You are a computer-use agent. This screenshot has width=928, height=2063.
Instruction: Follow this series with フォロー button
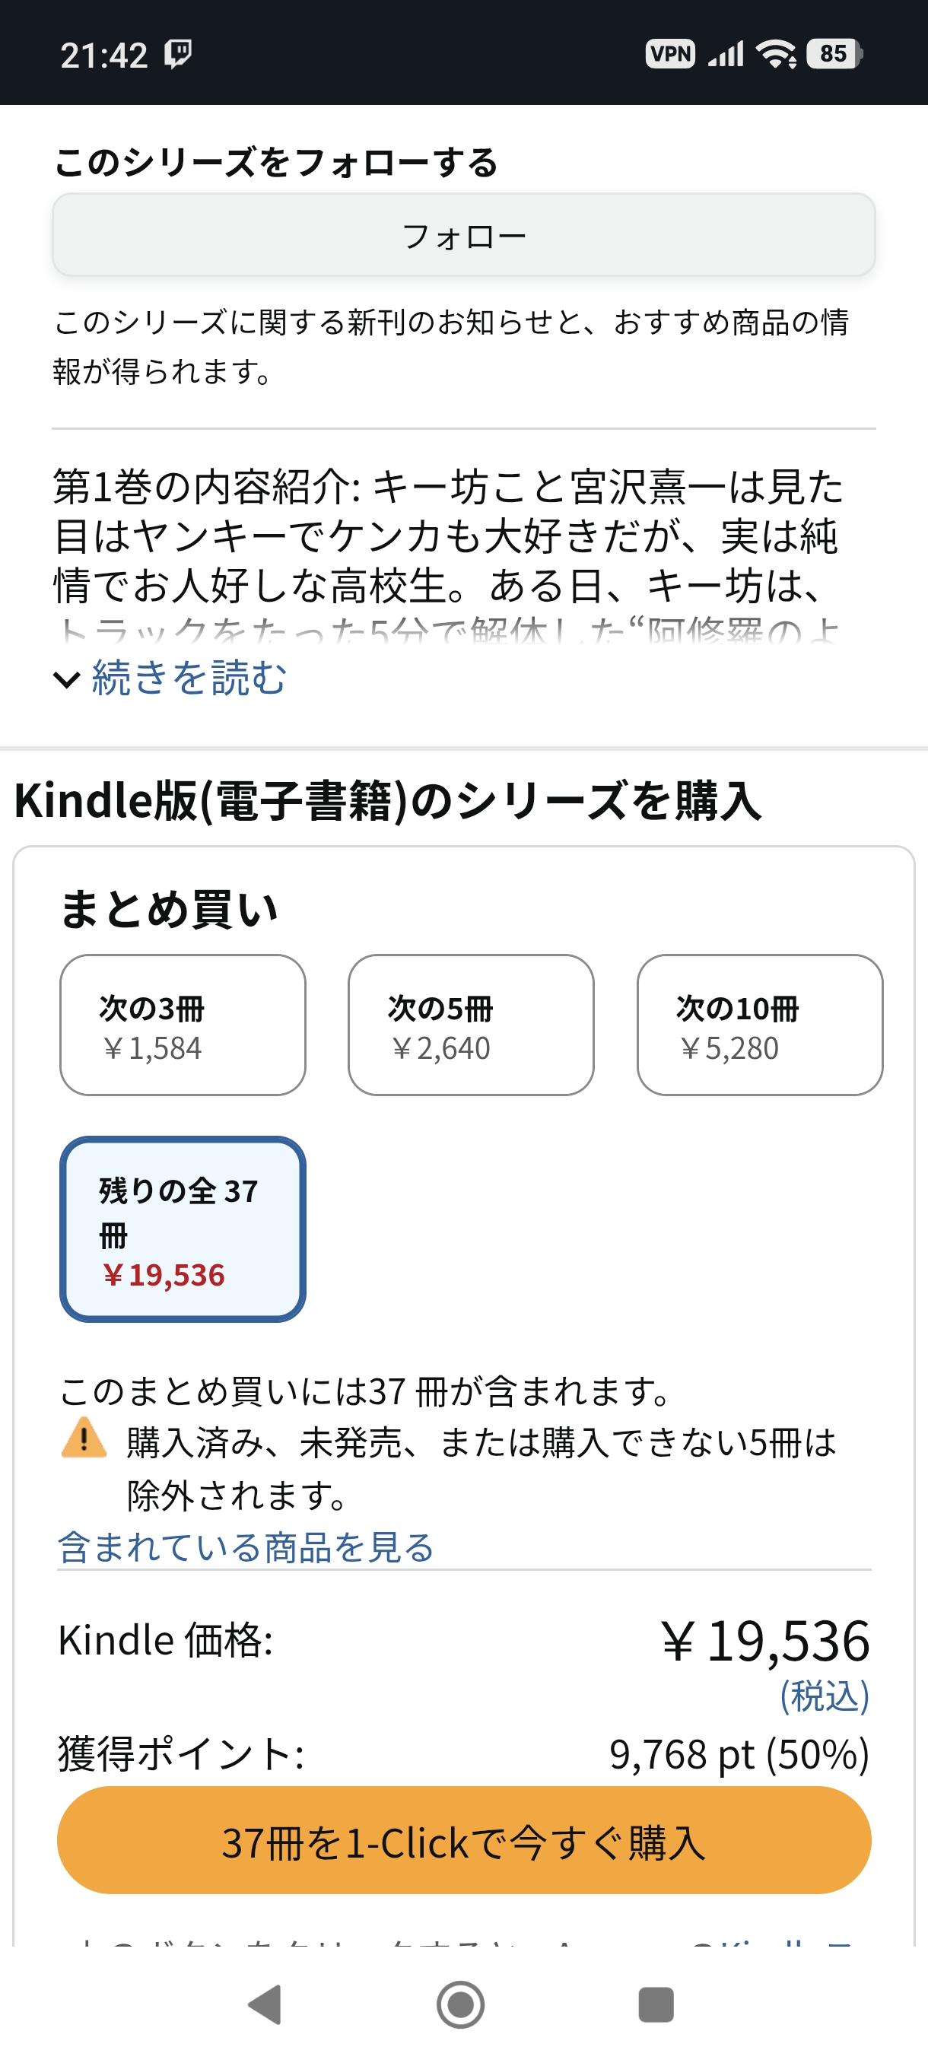coord(463,236)
